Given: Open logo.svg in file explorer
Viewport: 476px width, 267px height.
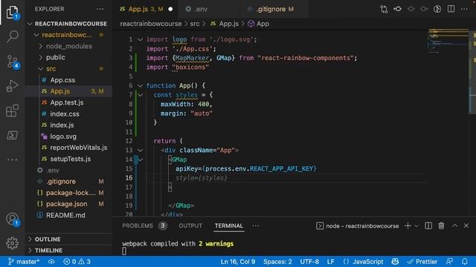Looking at the screenshot, I should pyautogui.click(x=63, y=136).
